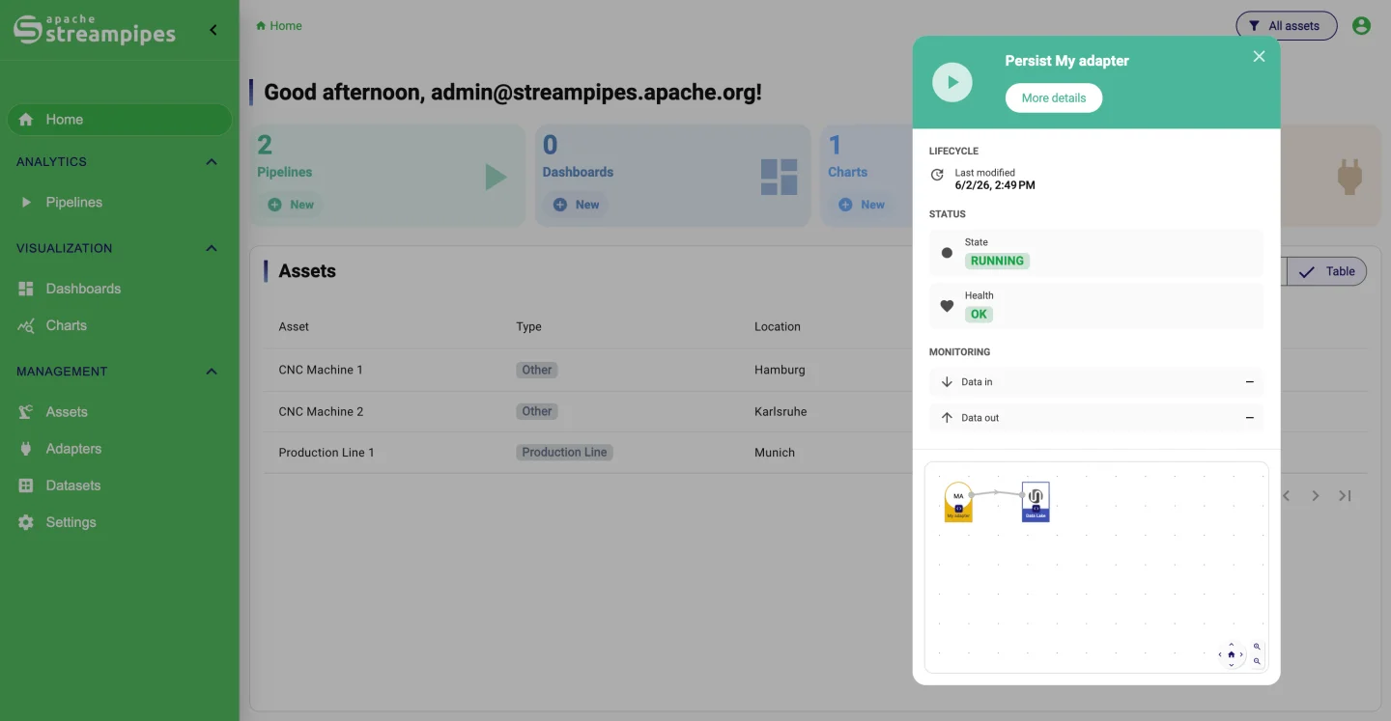Collapse the sidebar with the chevron
1391x721 pixels.
pyautogui.click(x=213, y=30)
